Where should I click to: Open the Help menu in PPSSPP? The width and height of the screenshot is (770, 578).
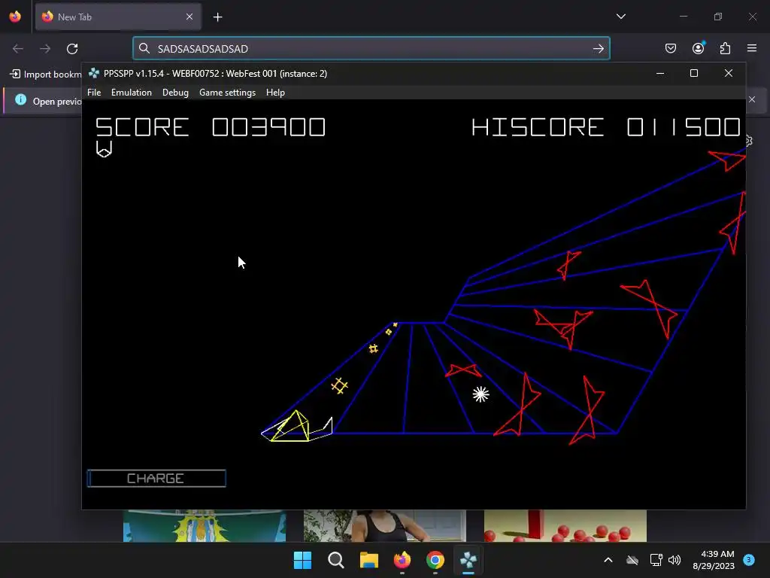click(275, 93)
